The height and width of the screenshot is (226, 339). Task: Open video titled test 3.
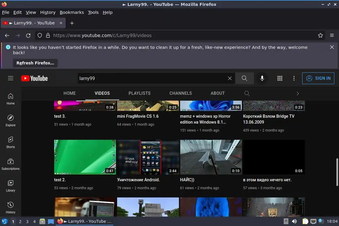[x=60, y=116]
